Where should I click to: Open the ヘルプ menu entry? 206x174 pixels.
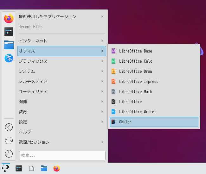tap(62, 132)
